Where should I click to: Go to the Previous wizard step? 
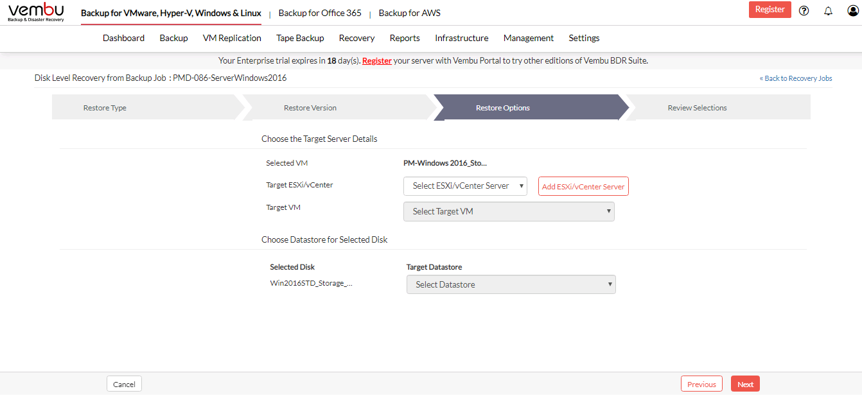(701, 384)
